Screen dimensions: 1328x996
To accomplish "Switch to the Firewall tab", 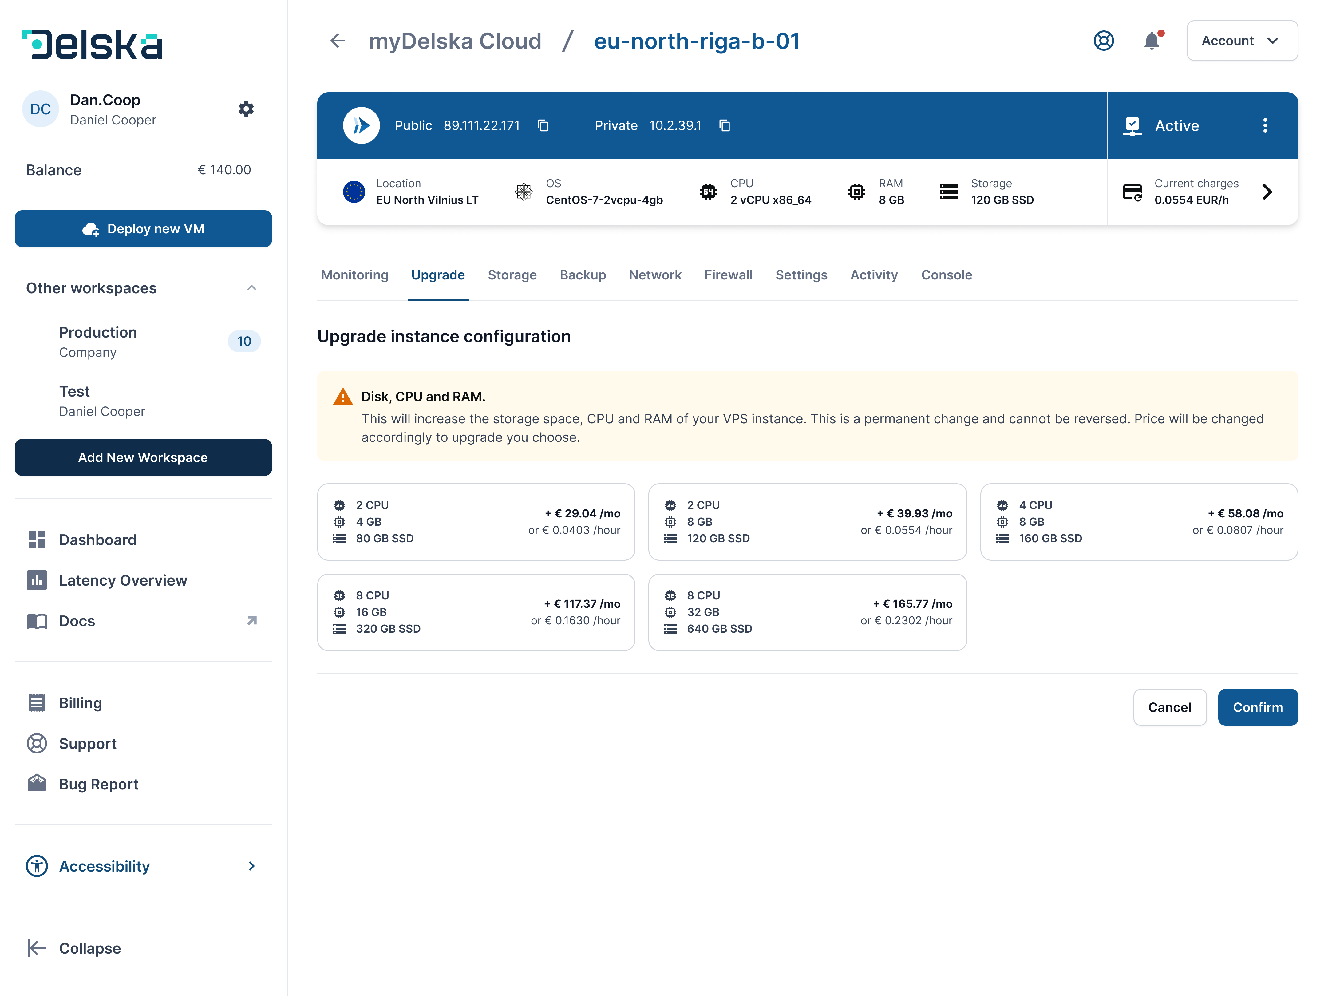I will click(728, 275).
